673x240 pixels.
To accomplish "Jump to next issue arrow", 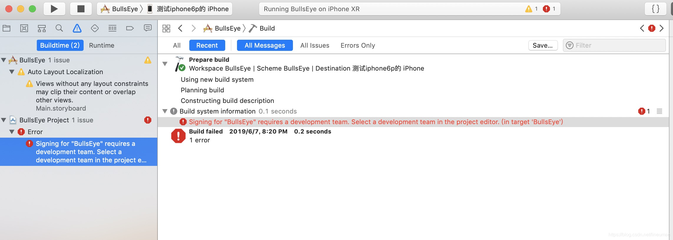I will [662, 28].
